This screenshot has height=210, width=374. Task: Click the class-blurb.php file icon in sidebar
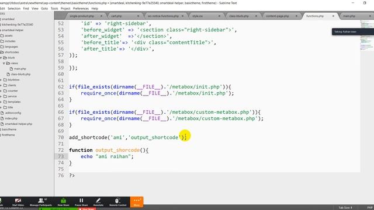[8, 74]
